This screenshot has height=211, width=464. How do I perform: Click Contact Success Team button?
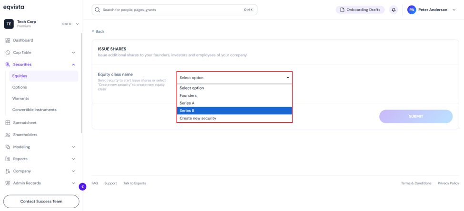tap(41, 202)
